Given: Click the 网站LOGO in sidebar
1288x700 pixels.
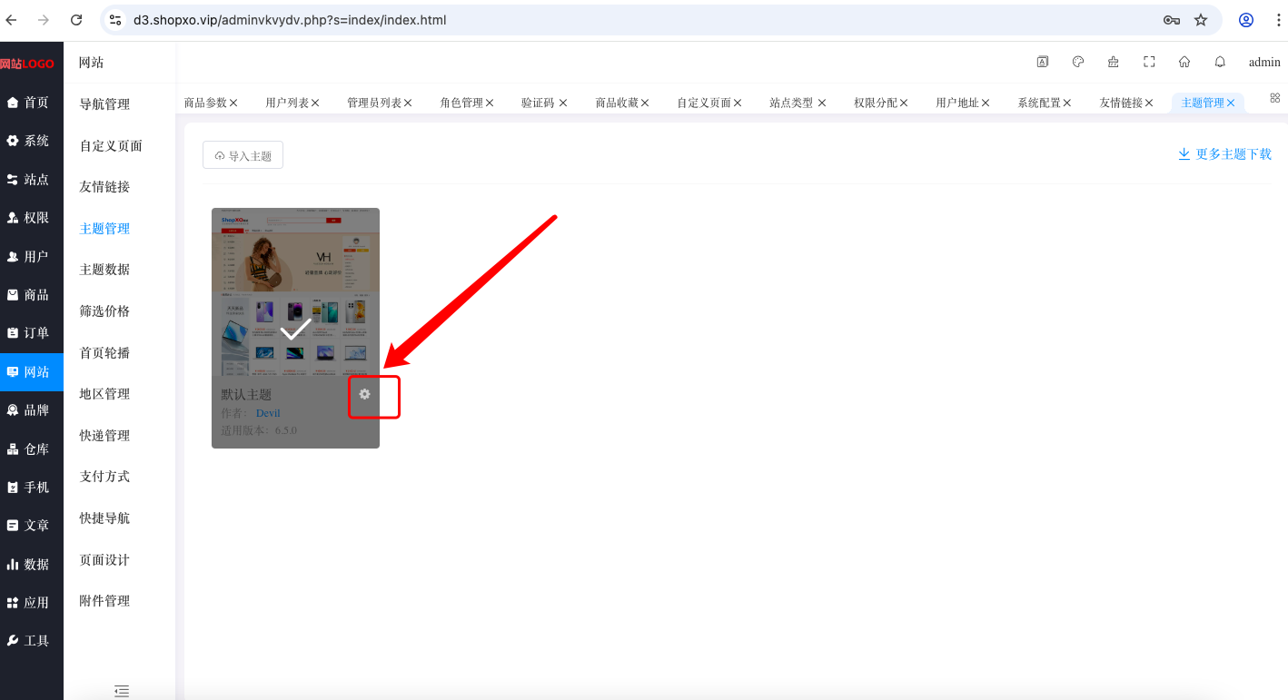Looking at the screenshot, I should 27,64.
